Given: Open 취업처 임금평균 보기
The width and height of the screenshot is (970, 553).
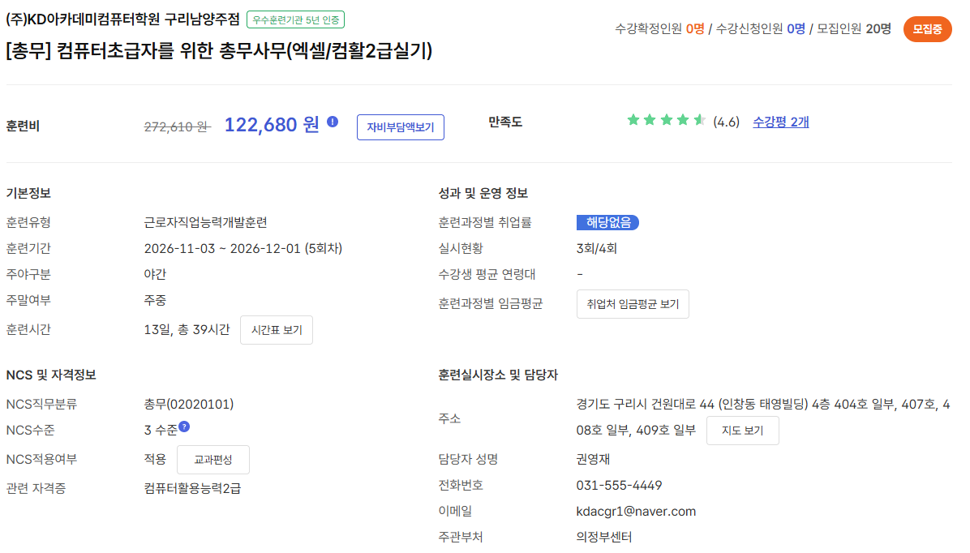Looking at the screenshot, I should [x=633, y=304].
